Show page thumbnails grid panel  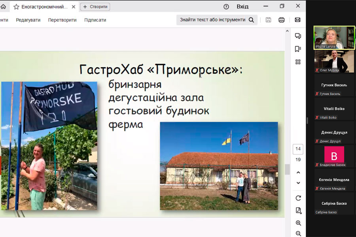[x=298, y=62]
